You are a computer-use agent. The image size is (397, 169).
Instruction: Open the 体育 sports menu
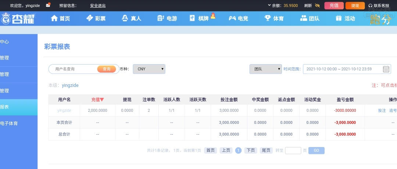pos(274,18)
